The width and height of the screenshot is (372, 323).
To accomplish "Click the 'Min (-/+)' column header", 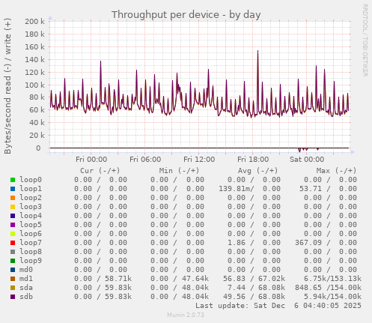I will coord(179,171).
